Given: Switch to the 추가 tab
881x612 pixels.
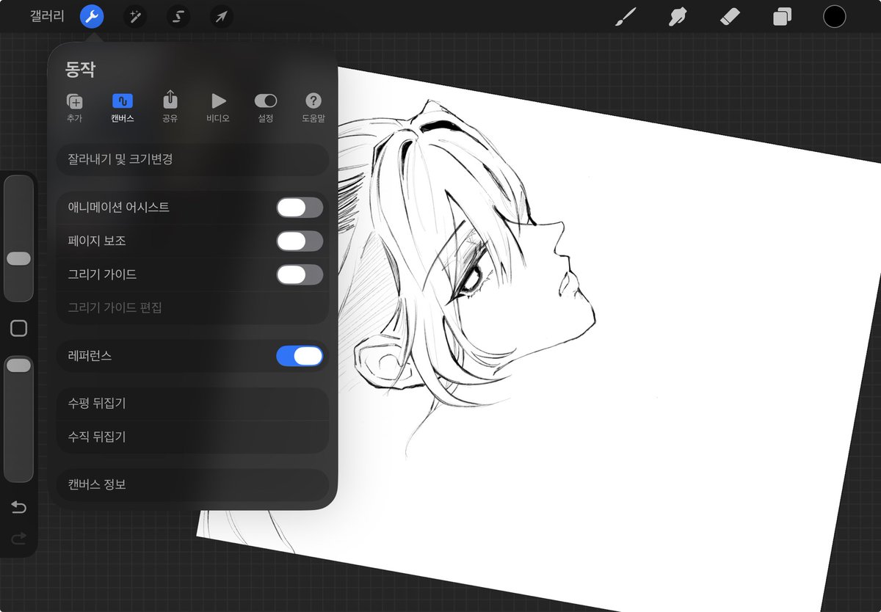Looking at the screenshot, I should [74, 107].
